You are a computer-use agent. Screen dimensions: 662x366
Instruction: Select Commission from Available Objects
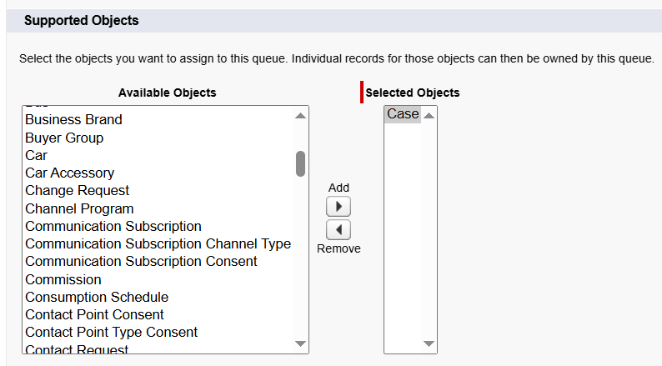coord(63,279)
